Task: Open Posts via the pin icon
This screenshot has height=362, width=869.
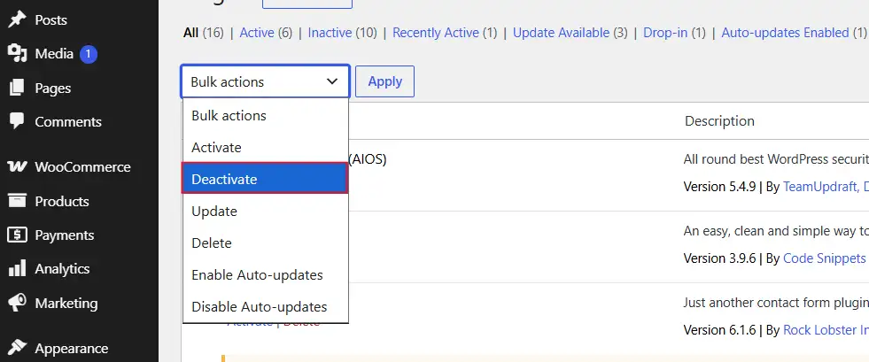Action: 17,20
